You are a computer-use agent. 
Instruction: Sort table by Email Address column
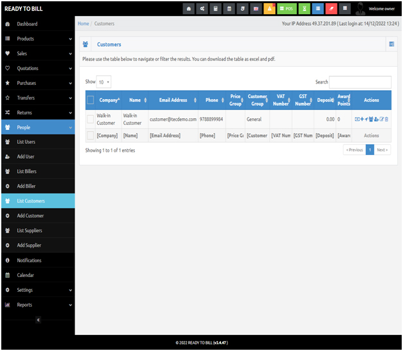click(174, 100)
